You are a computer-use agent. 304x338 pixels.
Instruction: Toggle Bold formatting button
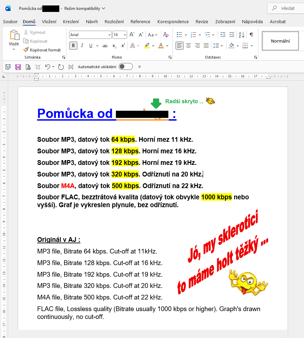[73, 46]
